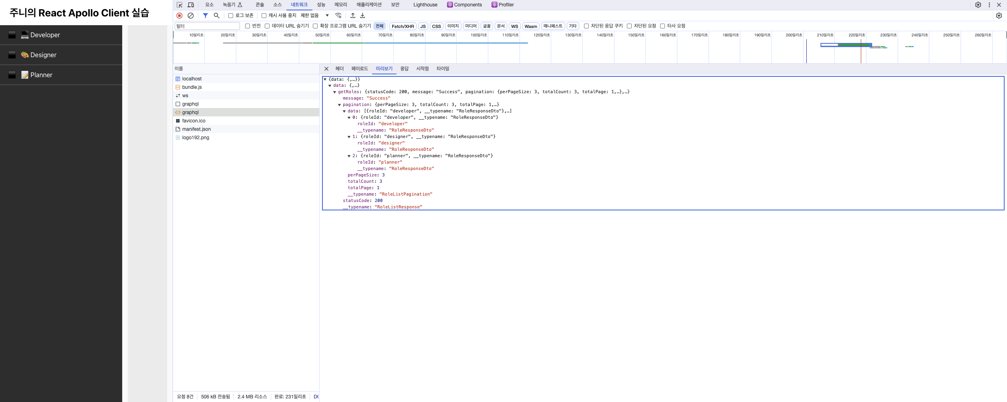Collapse the data: {,…} node

(x=330, y=86)
